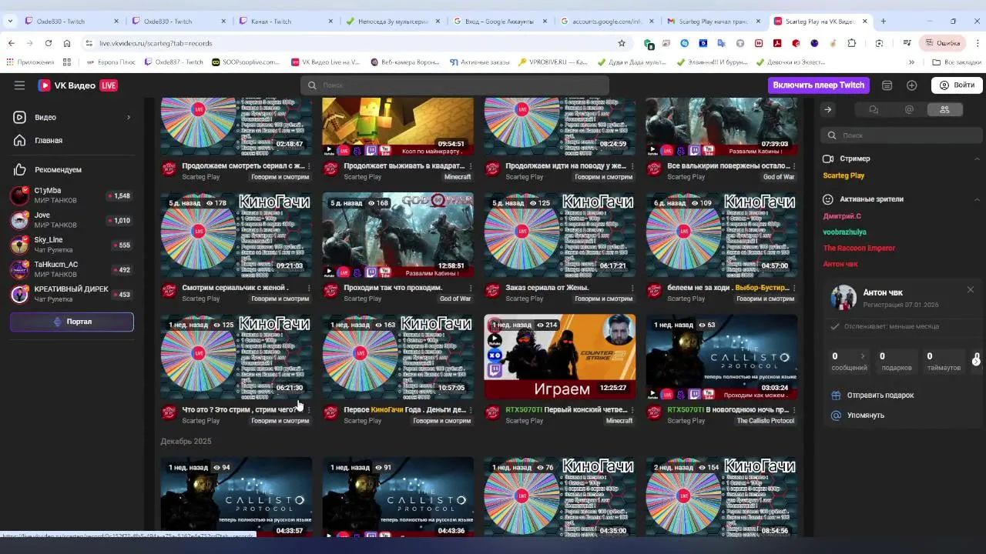Switch to the mentions @ tab icon
This screenshot has width=986, height=554.
click(x=909, y=110)
